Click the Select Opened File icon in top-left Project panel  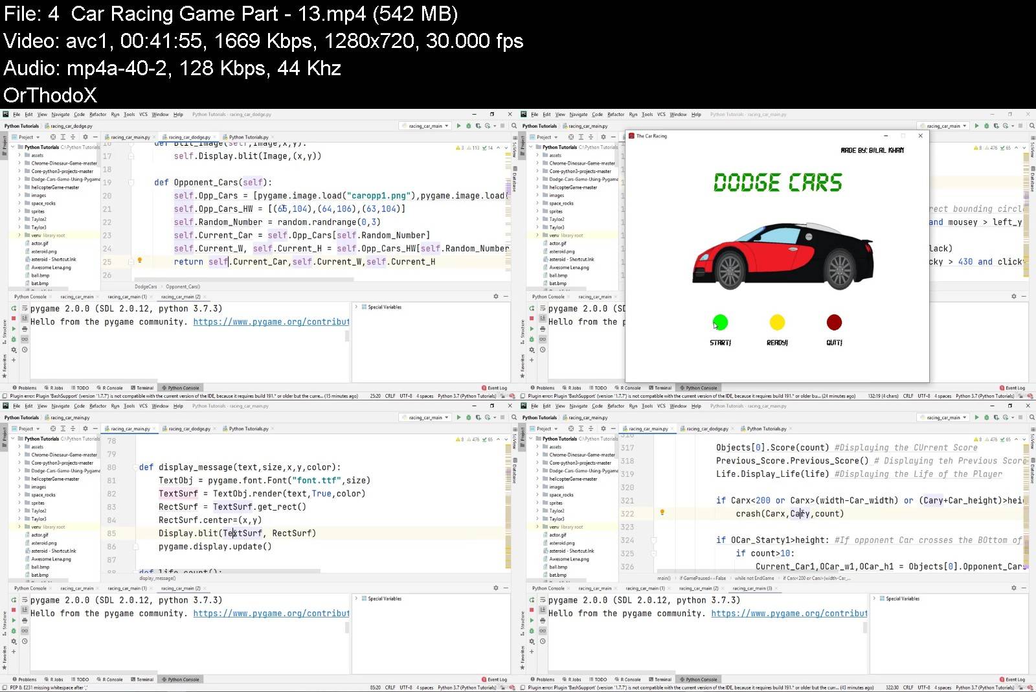click(53, 137)
